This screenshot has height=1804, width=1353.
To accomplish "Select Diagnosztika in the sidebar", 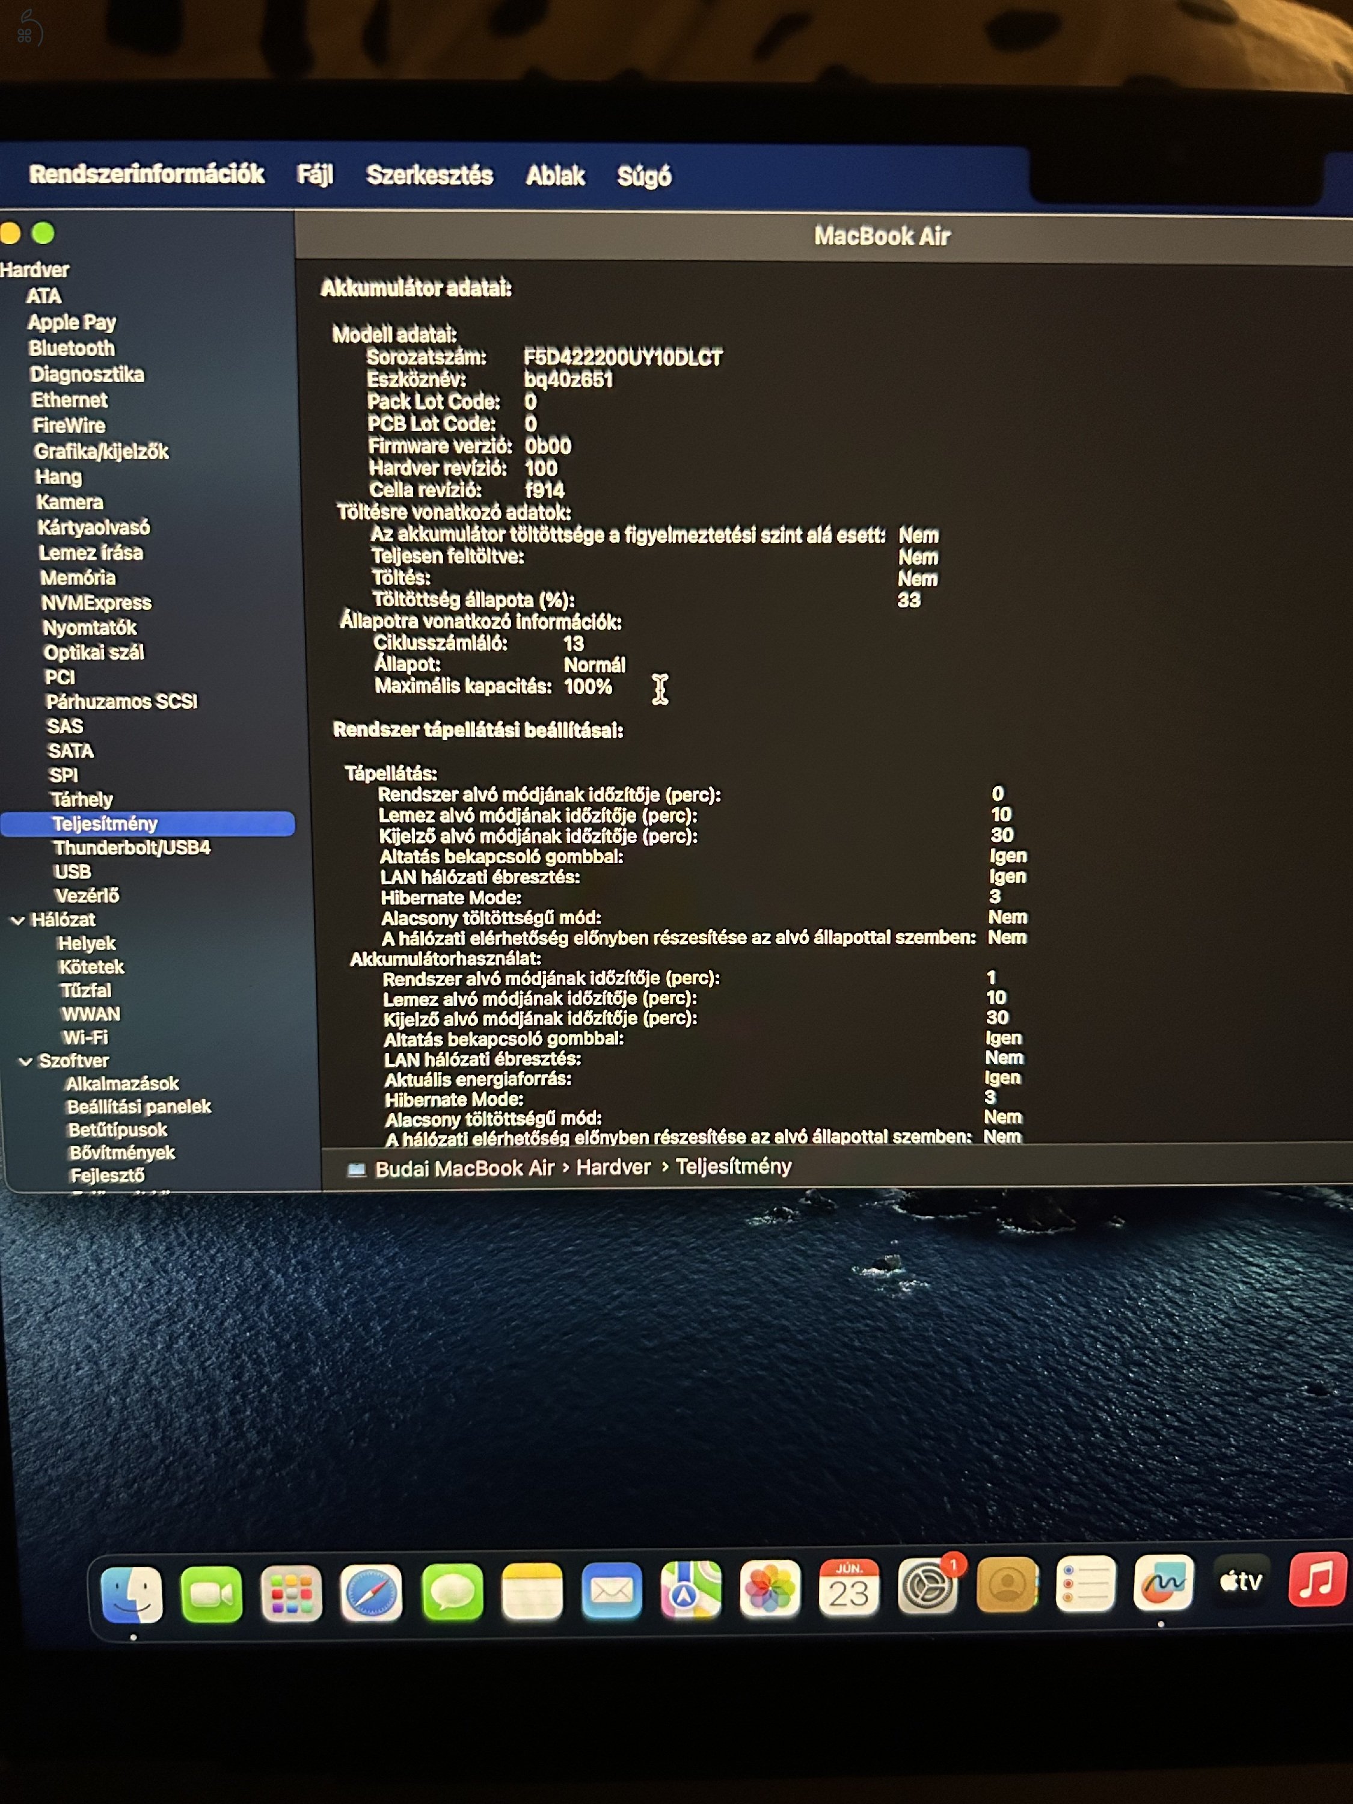I will pos(87,375).
